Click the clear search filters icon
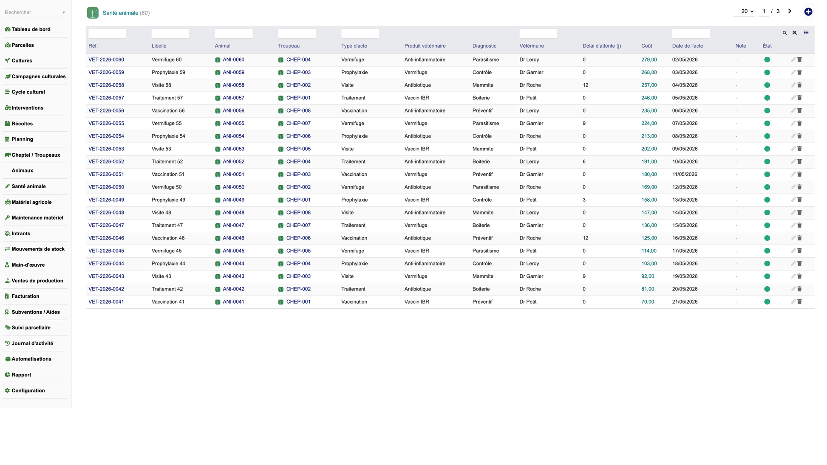This screenshot has width=827, height=465. 794,33
